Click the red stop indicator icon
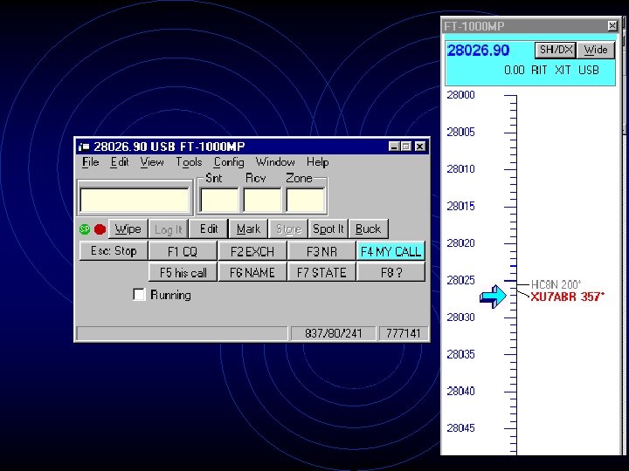This screenshot has width=629, height=471. (x=100, y=229)
